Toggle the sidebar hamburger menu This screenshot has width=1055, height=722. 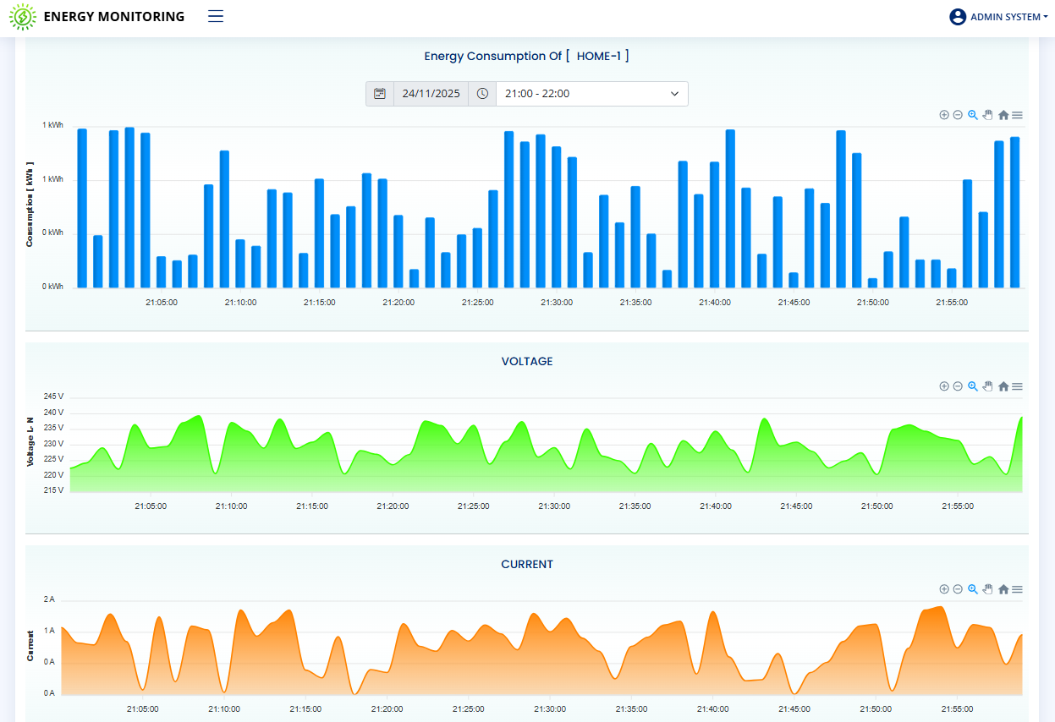point(216,16)
